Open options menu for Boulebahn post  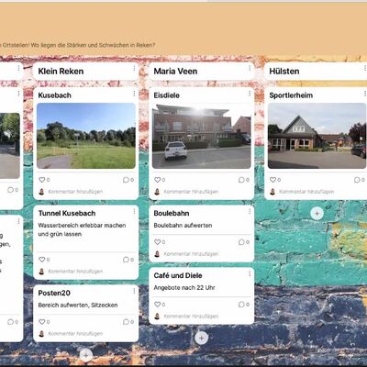(x=250, y=211)
